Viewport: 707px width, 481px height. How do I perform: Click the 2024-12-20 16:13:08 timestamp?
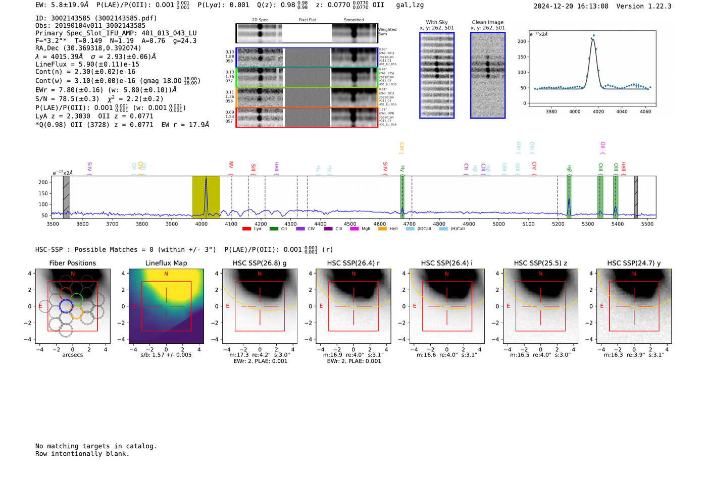[571, 6]
